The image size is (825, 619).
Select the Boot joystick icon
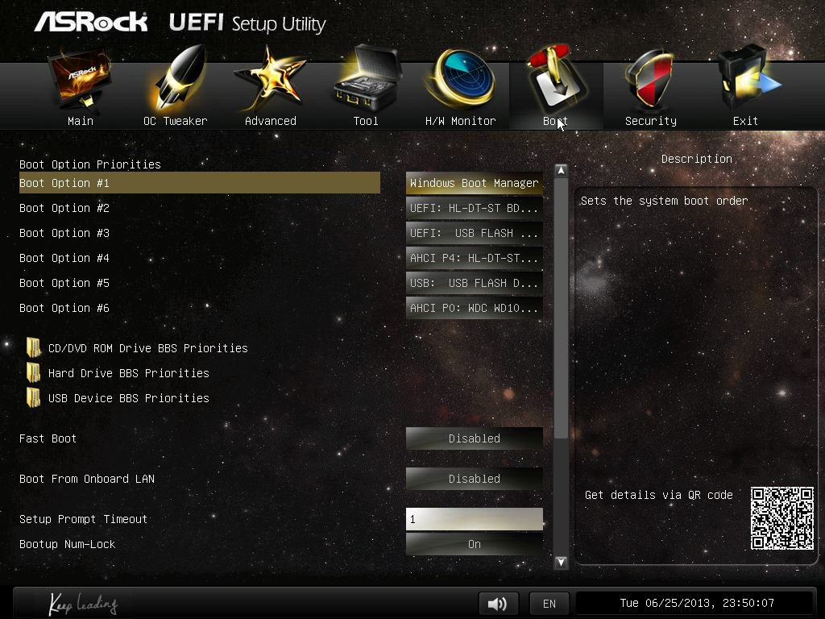(x=556, y=78)
